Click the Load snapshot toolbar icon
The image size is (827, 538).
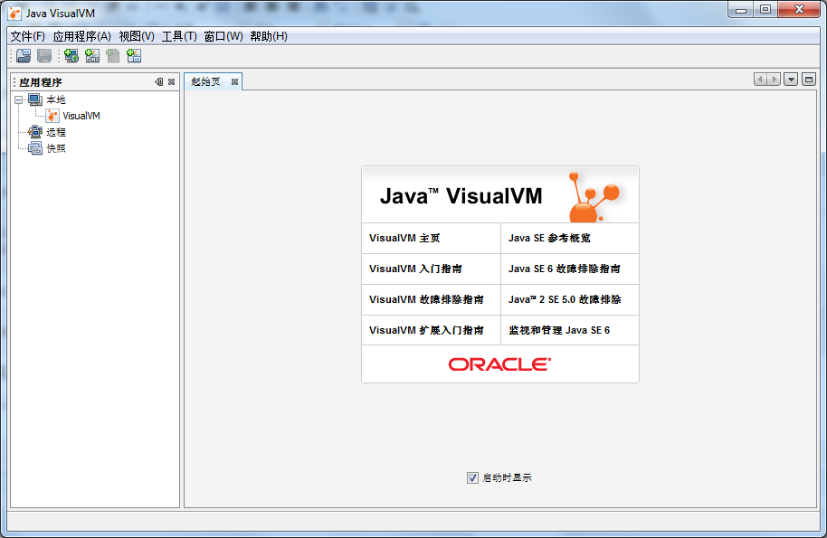tap(24, 56)
